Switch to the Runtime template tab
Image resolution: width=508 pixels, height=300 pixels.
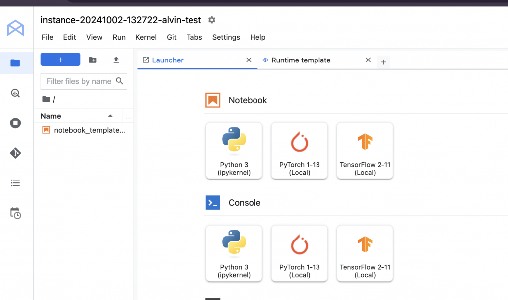click(317, 60)
